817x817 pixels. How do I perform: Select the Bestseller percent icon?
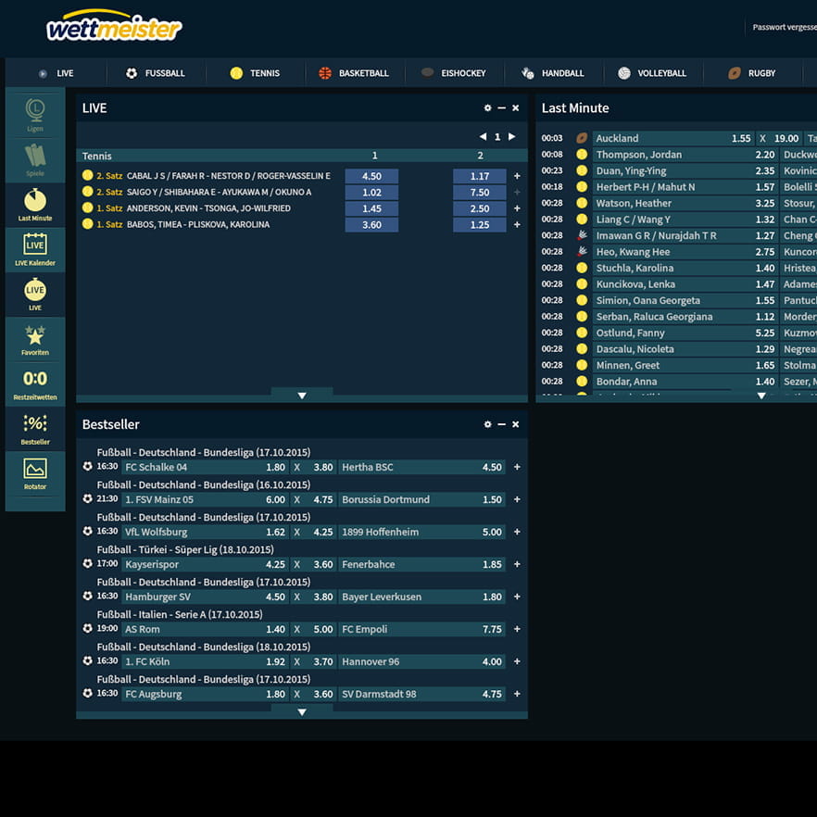click(x=35, y=429)
